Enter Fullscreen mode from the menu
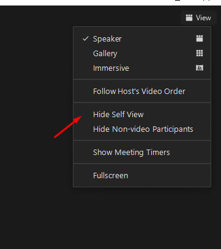The image size is (221, 249). coord(142,175)
